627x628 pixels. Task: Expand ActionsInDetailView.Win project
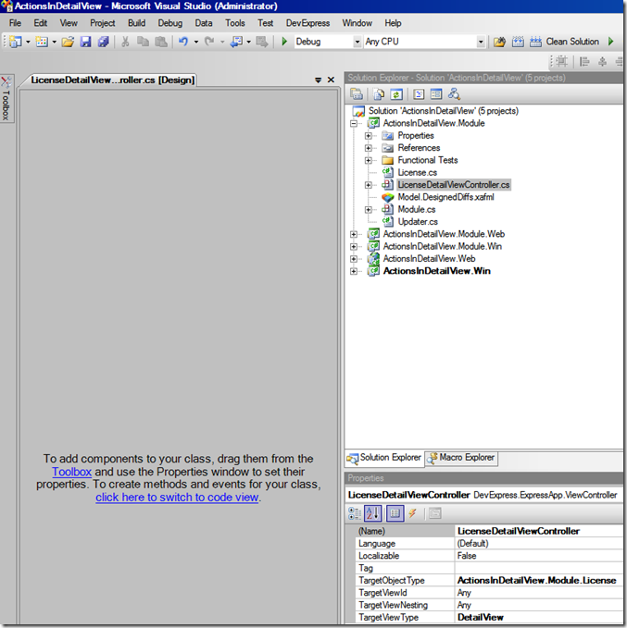coord(354,271)
